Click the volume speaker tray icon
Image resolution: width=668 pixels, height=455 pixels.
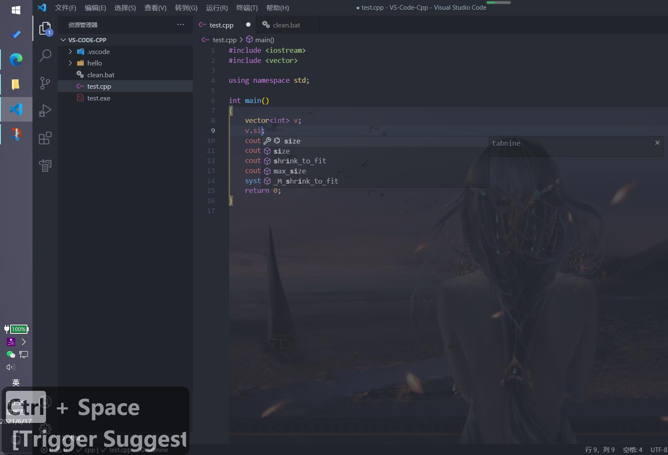[11, 367]
